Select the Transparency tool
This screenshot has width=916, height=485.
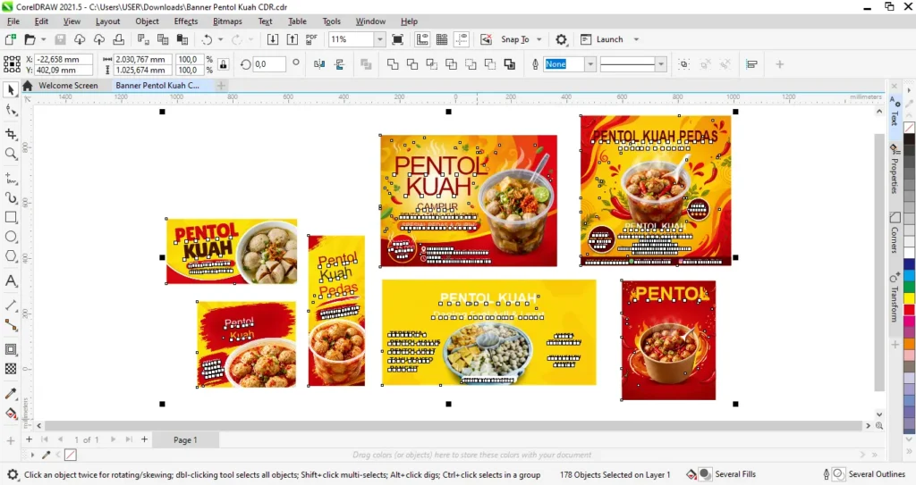[11, 369]
